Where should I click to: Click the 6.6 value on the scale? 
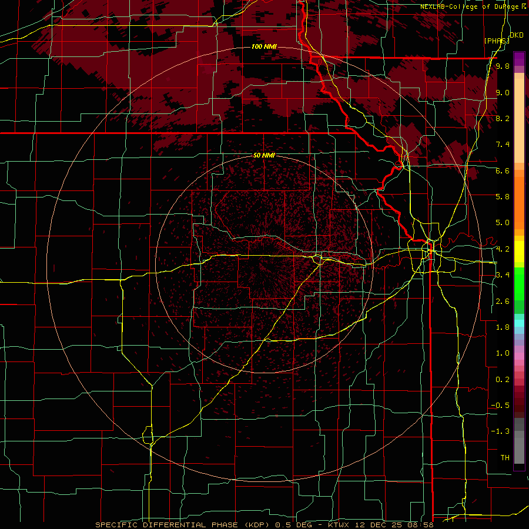point(503,171)
